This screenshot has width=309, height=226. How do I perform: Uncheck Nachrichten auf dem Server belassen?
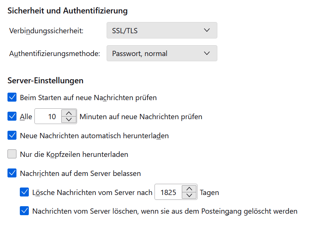12,173
